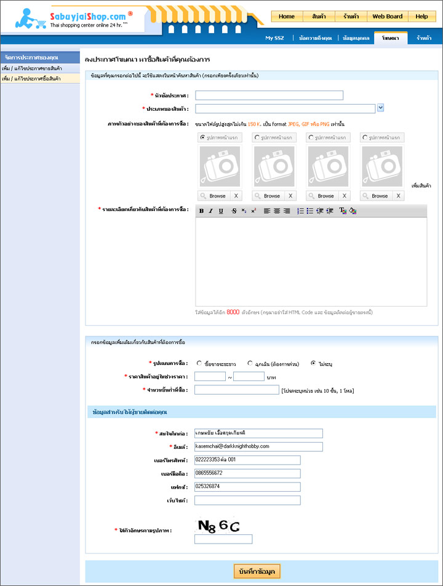
Task: Remove fourth image with X button
Action: tap(398, 196)
